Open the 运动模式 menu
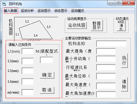The width and height of the screenshot is (137, 104). (x=78, y=11)
